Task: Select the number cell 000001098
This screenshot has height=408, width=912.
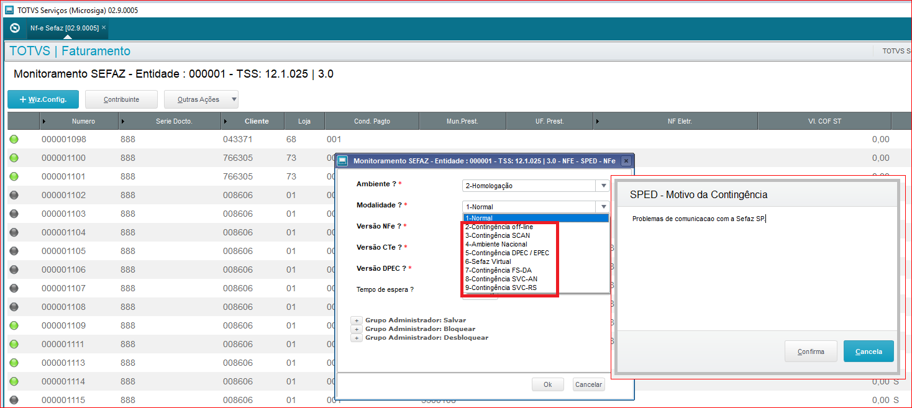Action: [64, 139]
